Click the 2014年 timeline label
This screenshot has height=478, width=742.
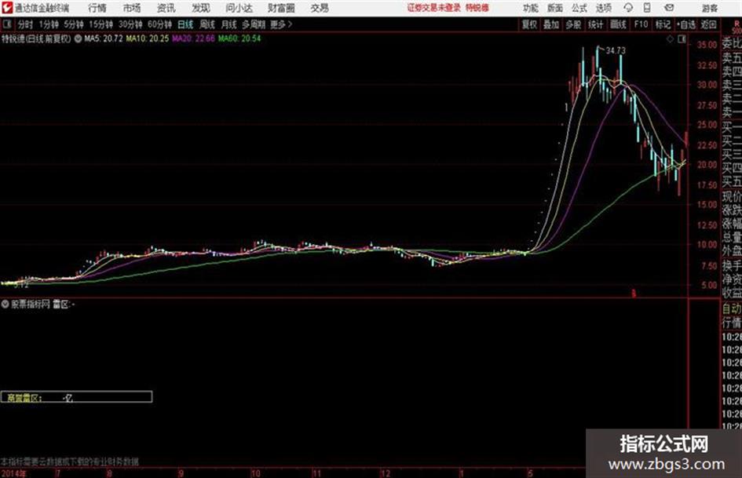tap(14, 473)
